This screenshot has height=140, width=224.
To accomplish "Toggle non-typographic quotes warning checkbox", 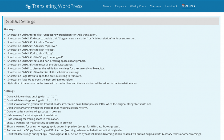I will (x=5, y=126).
